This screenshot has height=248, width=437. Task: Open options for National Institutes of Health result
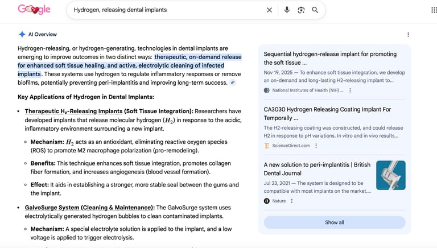click(x=350, y=90)
